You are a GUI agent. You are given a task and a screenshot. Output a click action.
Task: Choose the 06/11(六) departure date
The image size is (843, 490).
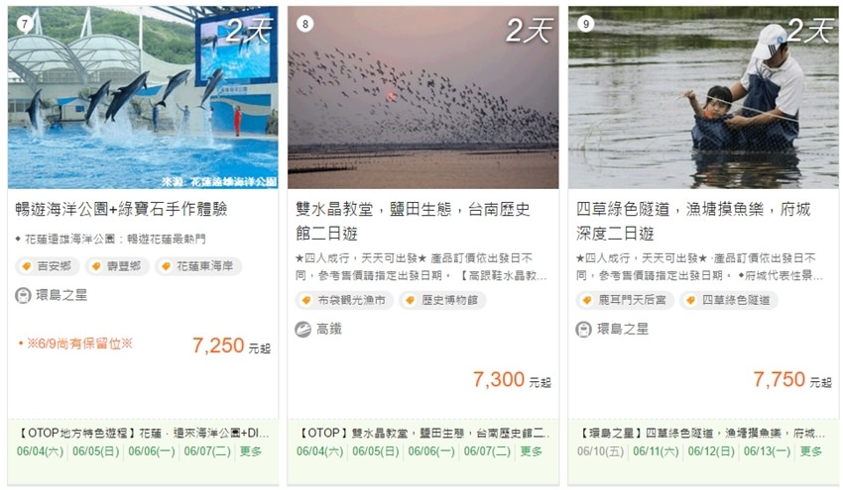656,451
